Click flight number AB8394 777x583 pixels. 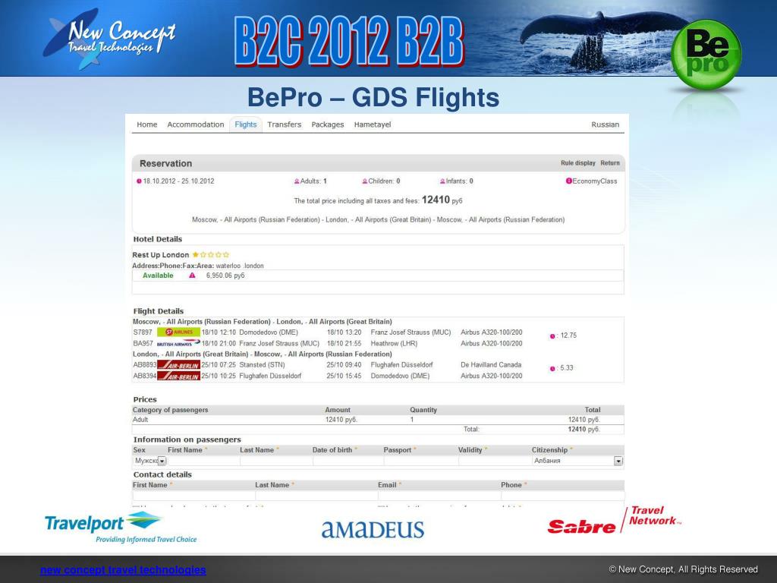click(x=145, y=376)
